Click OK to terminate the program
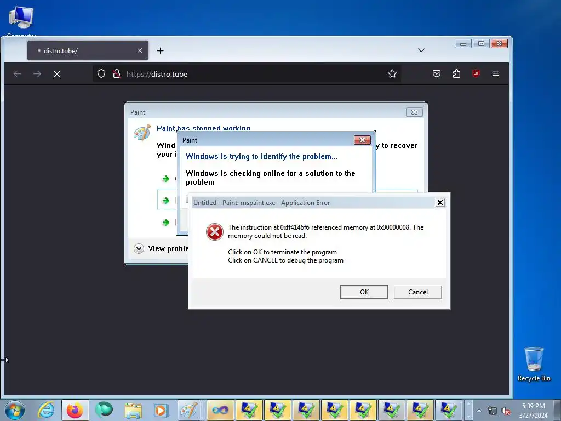Image resolution: width=561 pixels, height=421 pixels. 364,292
